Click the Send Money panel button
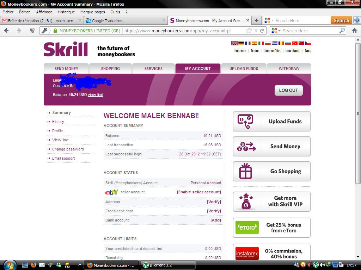This screenshot has height=270, width=361. (272, 147)
